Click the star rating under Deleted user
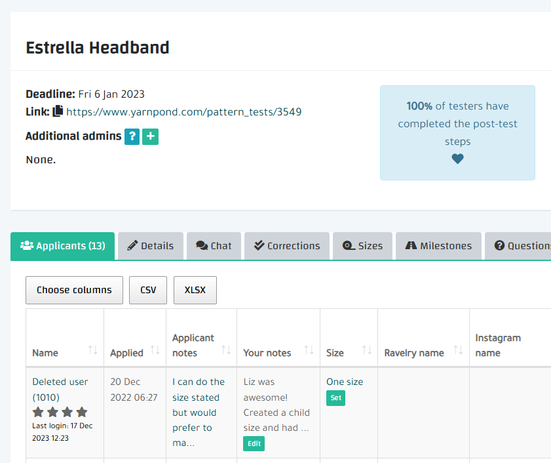The width and height of the screenshot is (551, 463). (x=60, y=412)
